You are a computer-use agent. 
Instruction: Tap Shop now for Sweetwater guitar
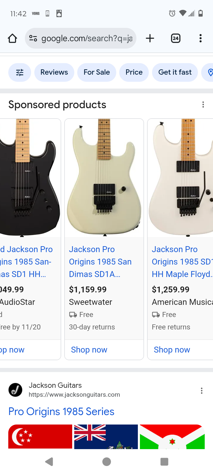pos(89,350)
